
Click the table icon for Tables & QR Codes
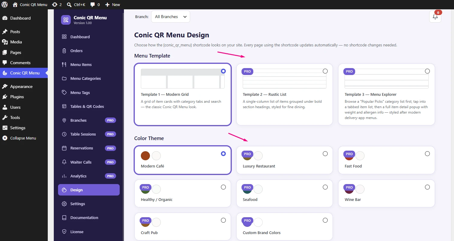64,106
